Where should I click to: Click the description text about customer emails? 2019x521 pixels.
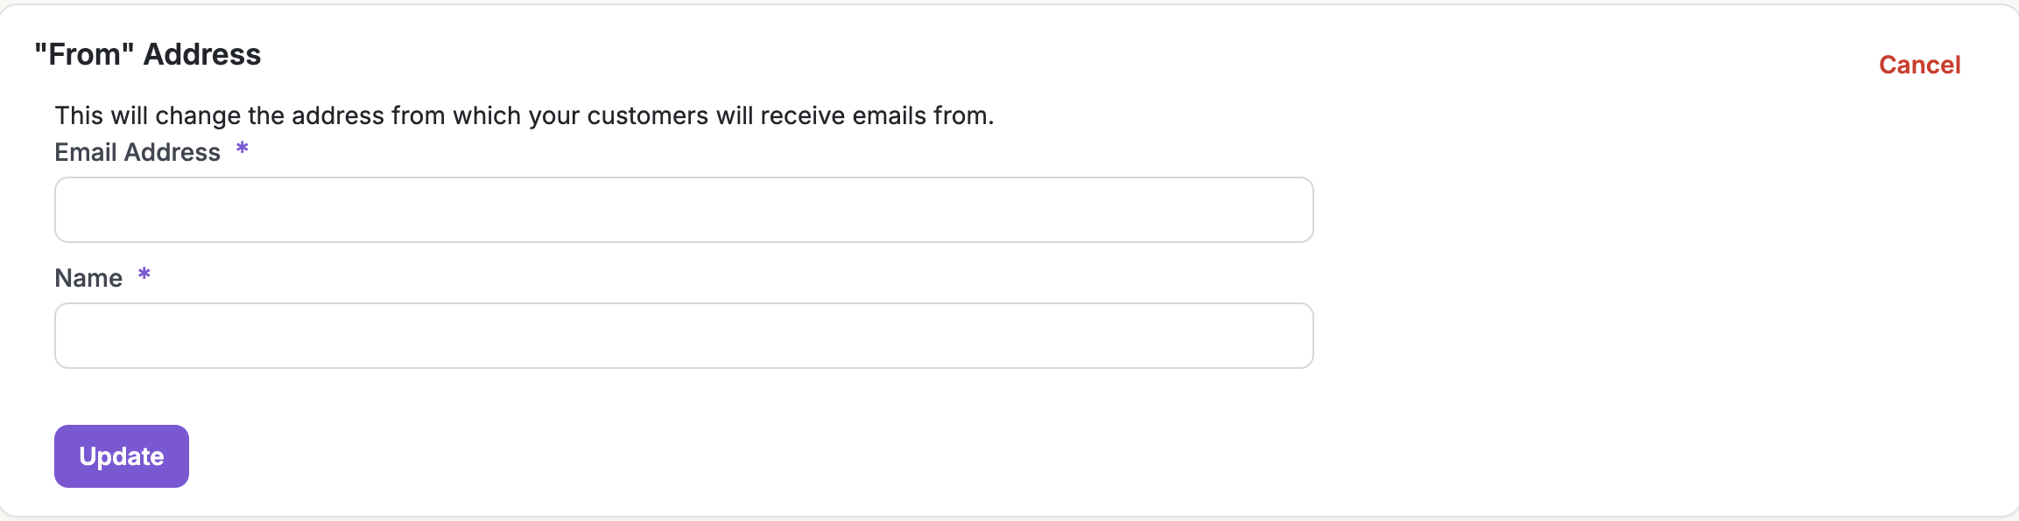(x=524, y=115)
